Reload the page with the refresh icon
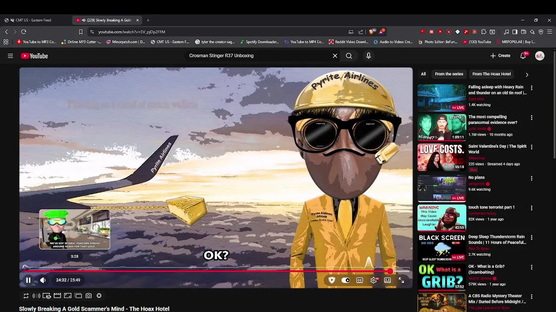556x312 pixels. click(24, 32)
